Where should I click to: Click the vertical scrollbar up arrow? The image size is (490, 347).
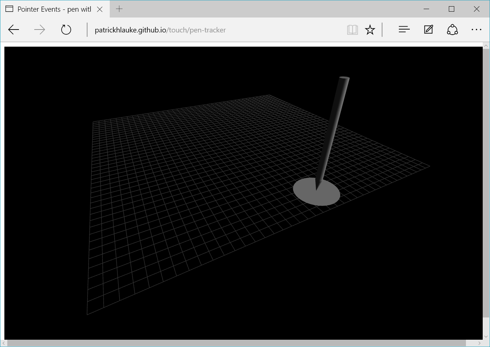[x=486, y=46]
